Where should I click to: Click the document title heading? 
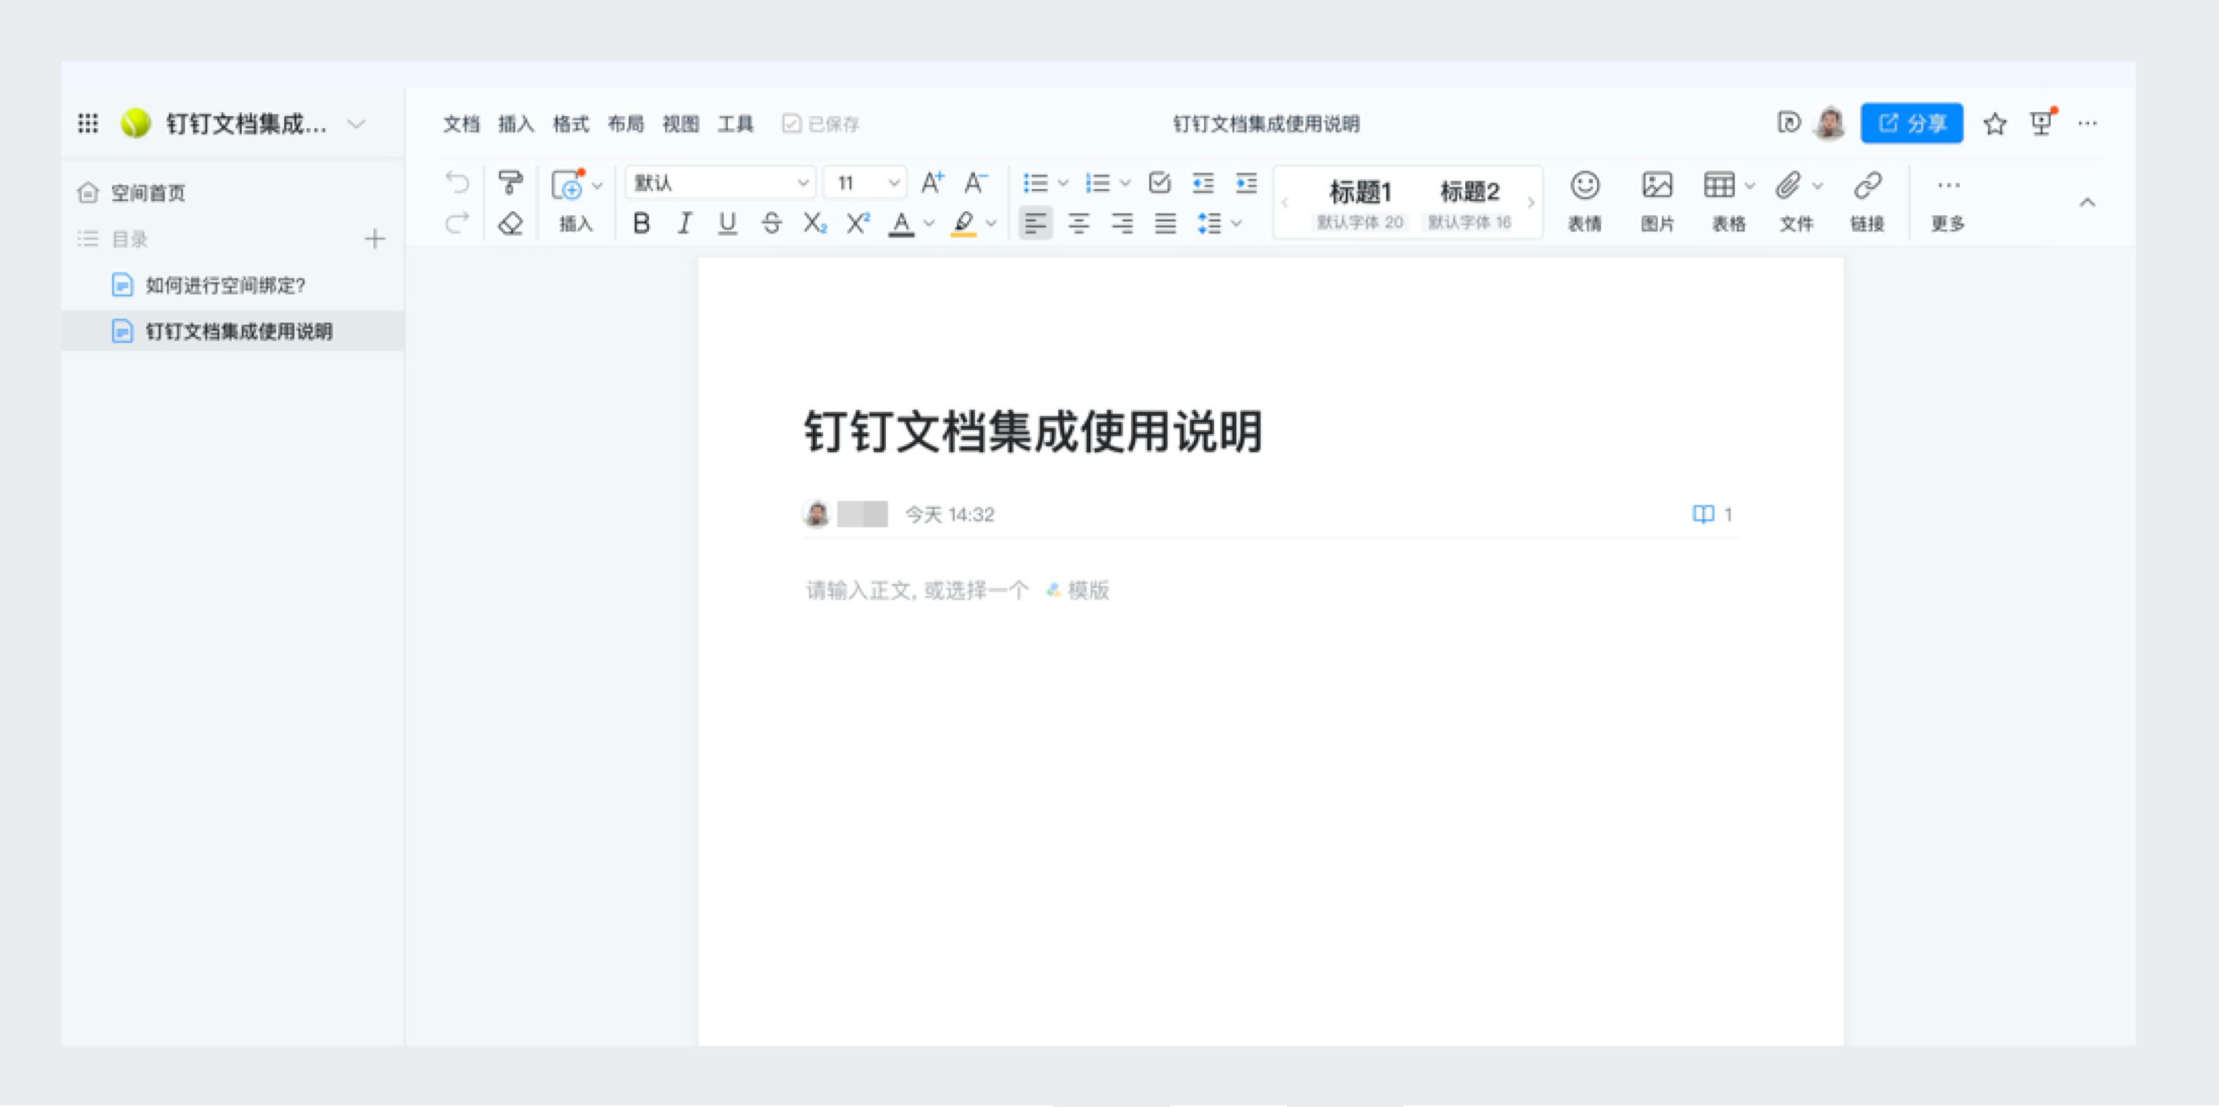tap(1033, 431)
